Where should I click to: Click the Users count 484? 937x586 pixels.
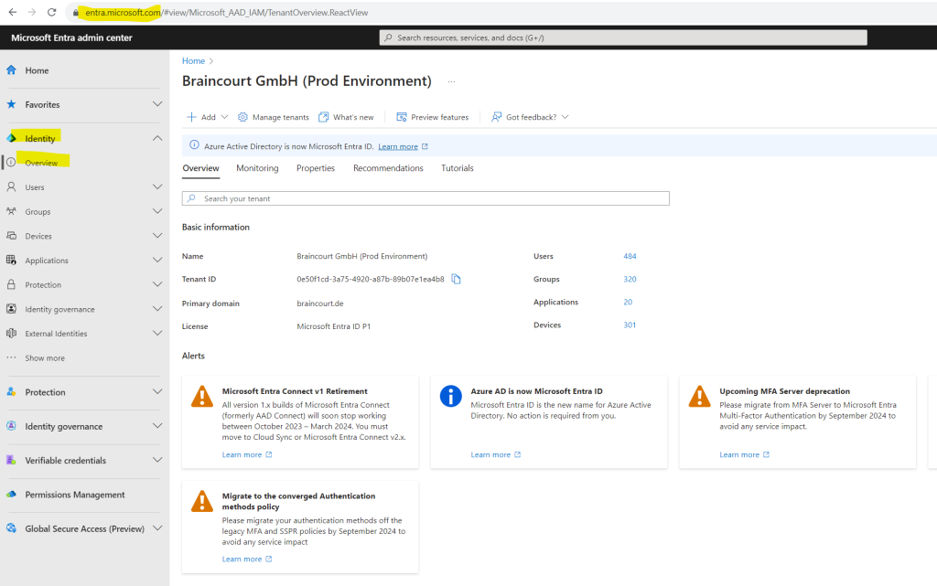coord(630,256)
